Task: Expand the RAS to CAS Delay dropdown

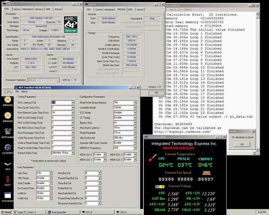Action: pos(73,118)
